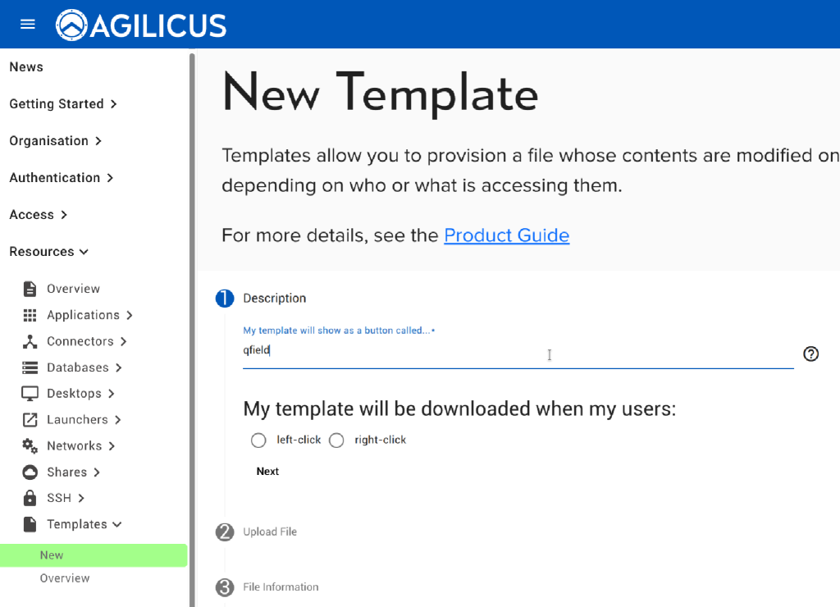Click the Desktops monitor icon
Viewport: 840px width, 607px height.
(30, 394)
